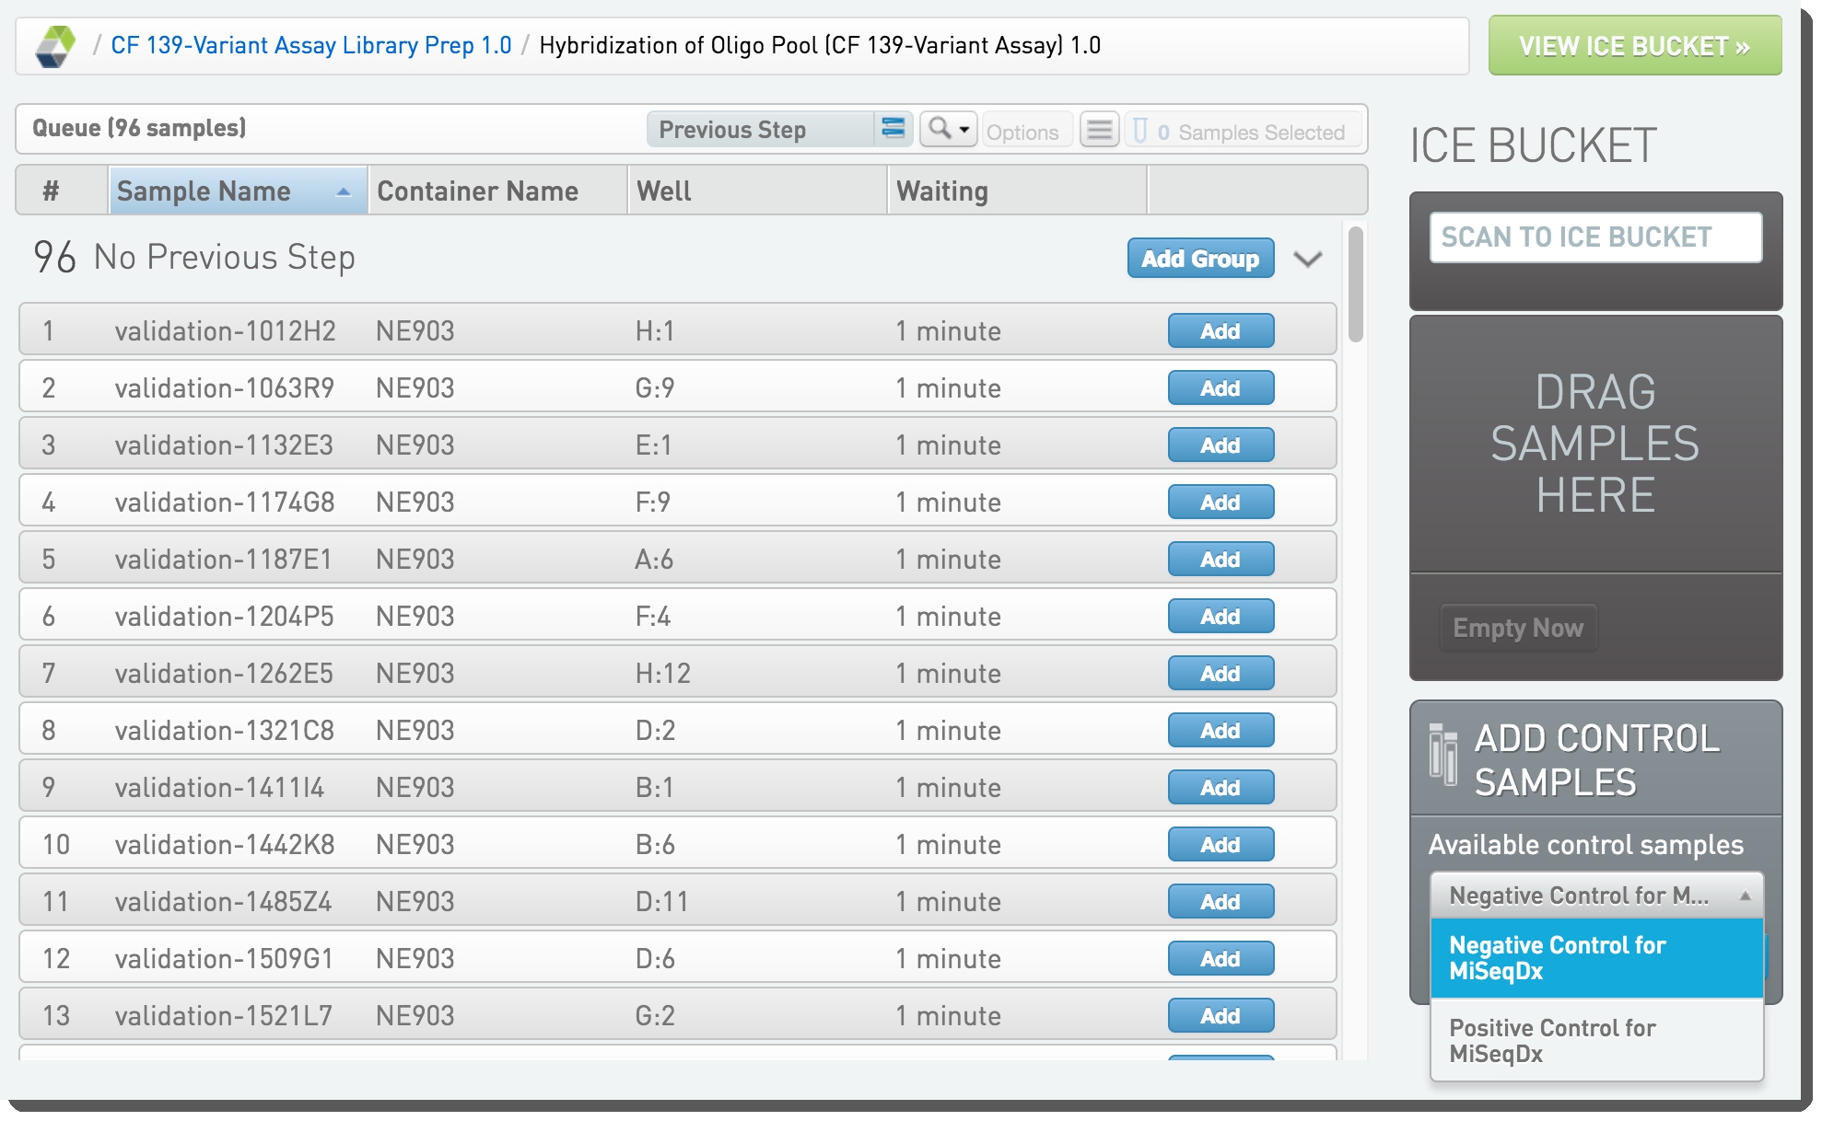
Task: Open CF 139-Variant Assay Library Prep link
Action: point(310,45)
